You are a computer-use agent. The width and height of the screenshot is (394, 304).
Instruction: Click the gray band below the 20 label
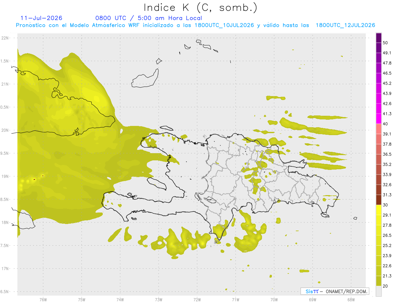pyautogui.click(x=379, y=291)
